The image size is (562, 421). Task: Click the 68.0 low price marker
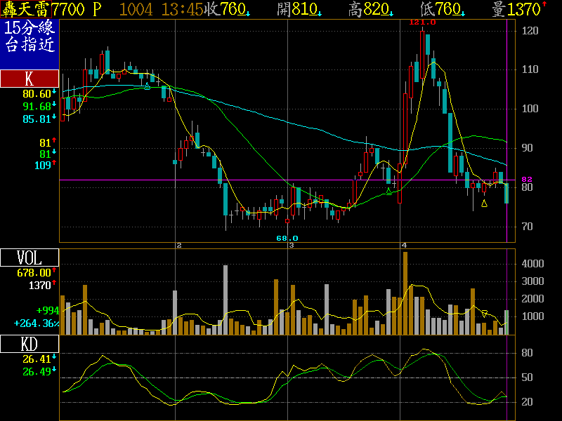[x=287, y=239]
